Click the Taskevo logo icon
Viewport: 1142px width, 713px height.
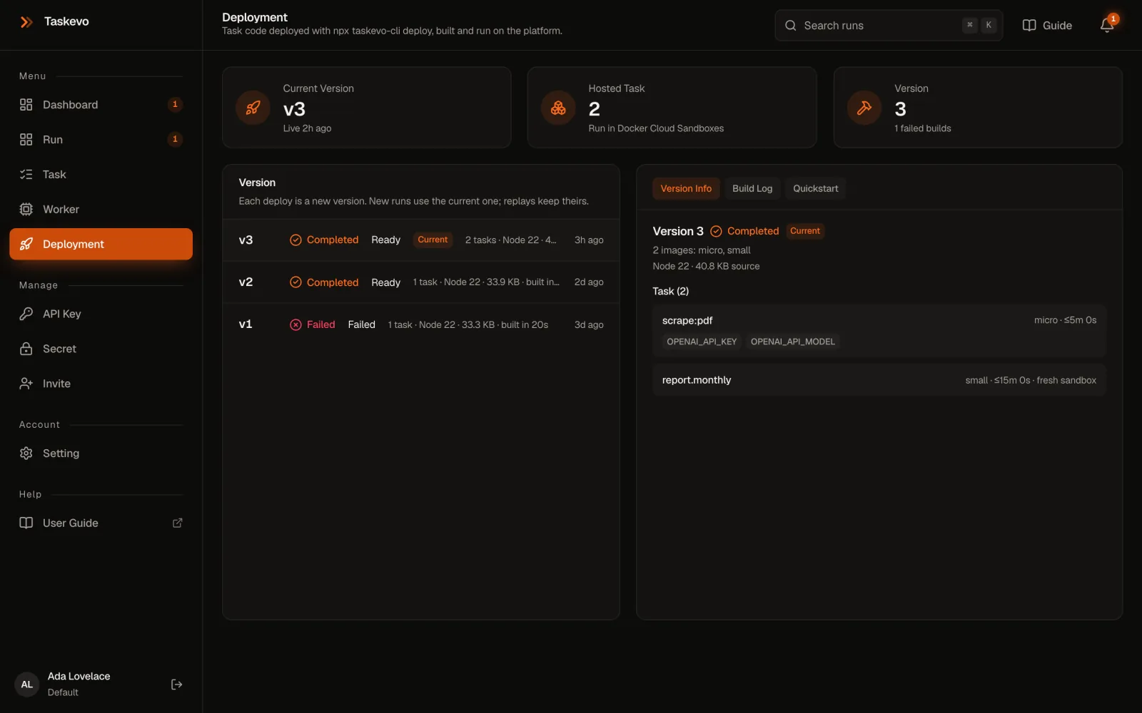(26, 22)
